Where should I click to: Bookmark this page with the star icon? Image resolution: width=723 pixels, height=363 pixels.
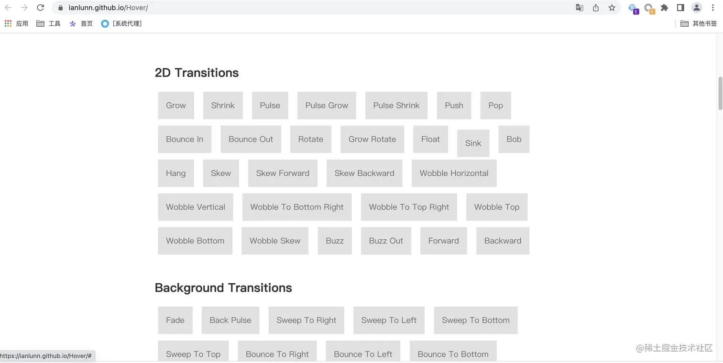pyautogui.click(x=612, y=8)
